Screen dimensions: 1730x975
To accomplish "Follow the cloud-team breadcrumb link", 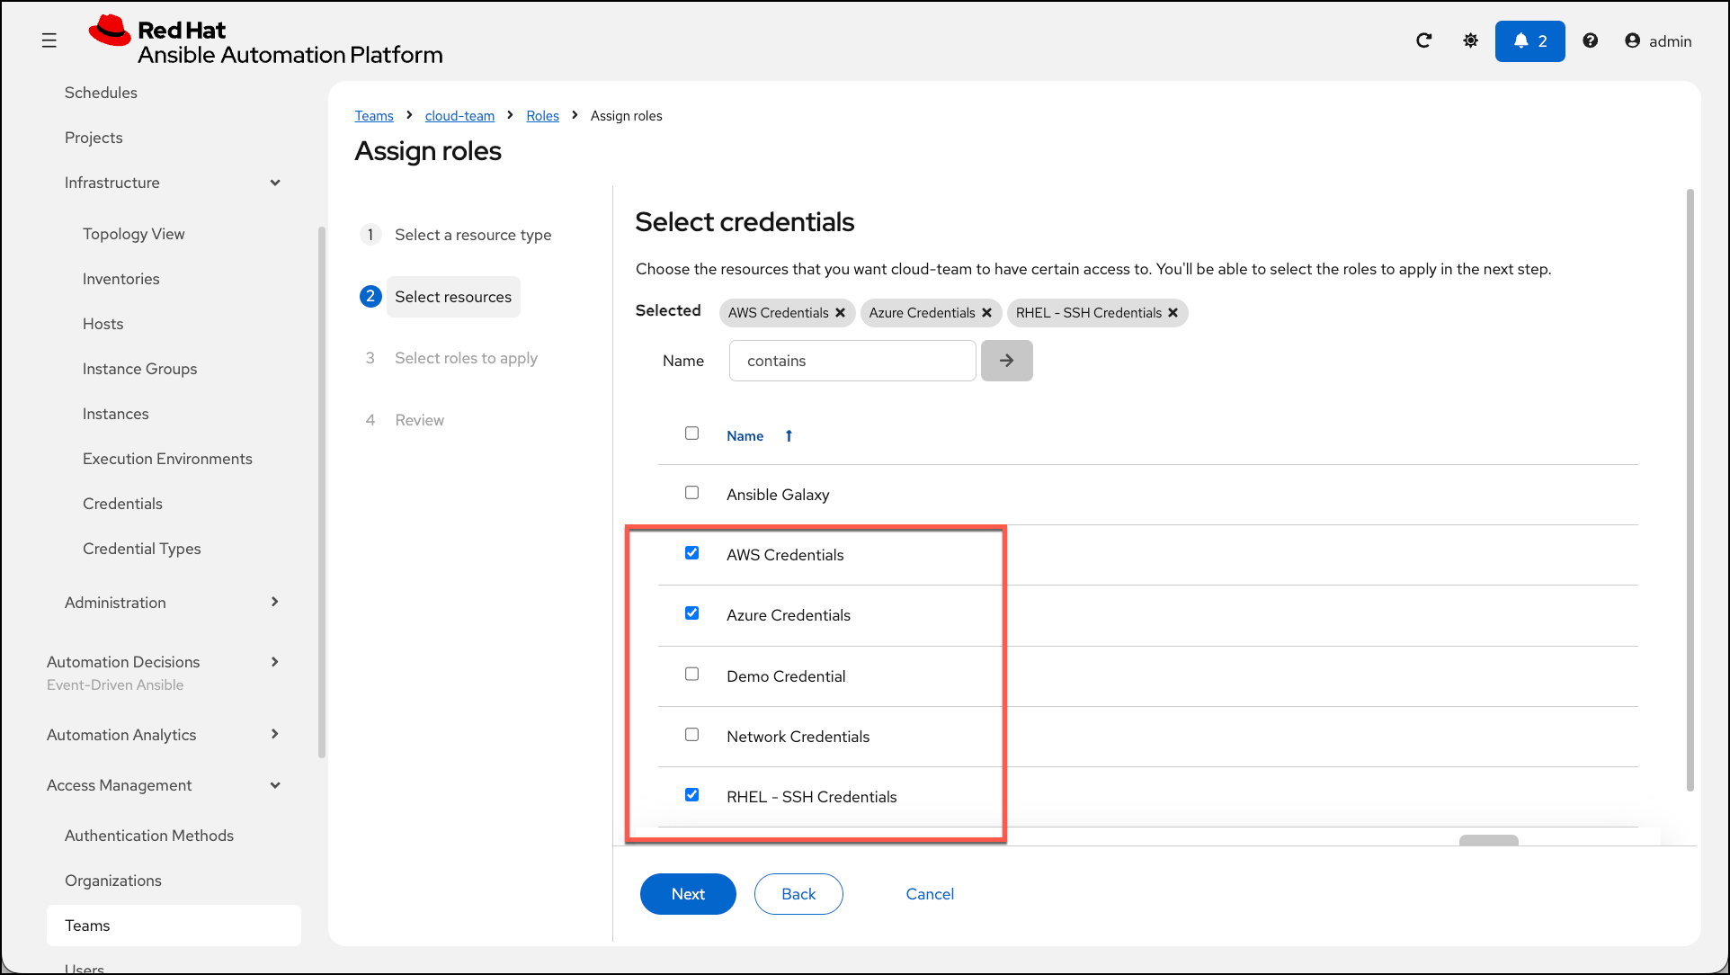I will click(x=460, y=116).
